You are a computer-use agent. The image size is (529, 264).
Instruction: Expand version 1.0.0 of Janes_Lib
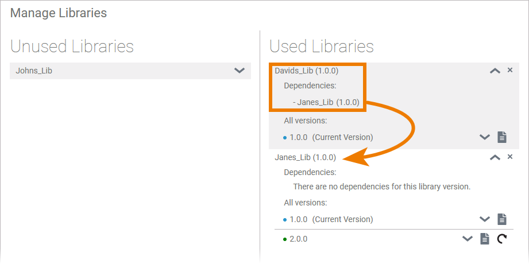coord(485,219)
